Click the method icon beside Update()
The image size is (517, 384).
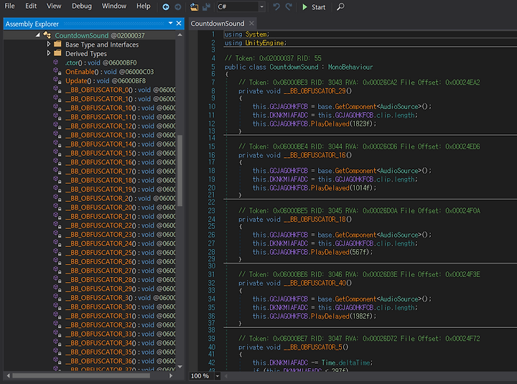point(57,80)
